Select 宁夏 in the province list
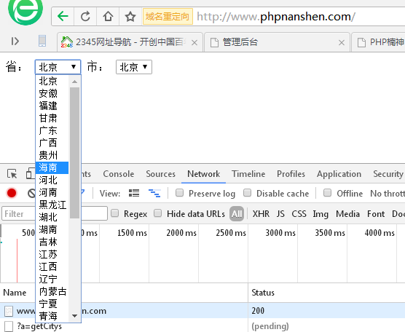This screenshot has height=332, width=405. click(x=52, y=304)
